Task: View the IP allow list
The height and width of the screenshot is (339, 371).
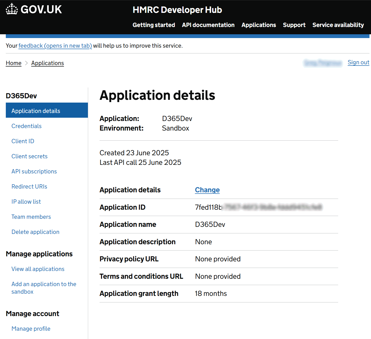Action: [26, 202]
